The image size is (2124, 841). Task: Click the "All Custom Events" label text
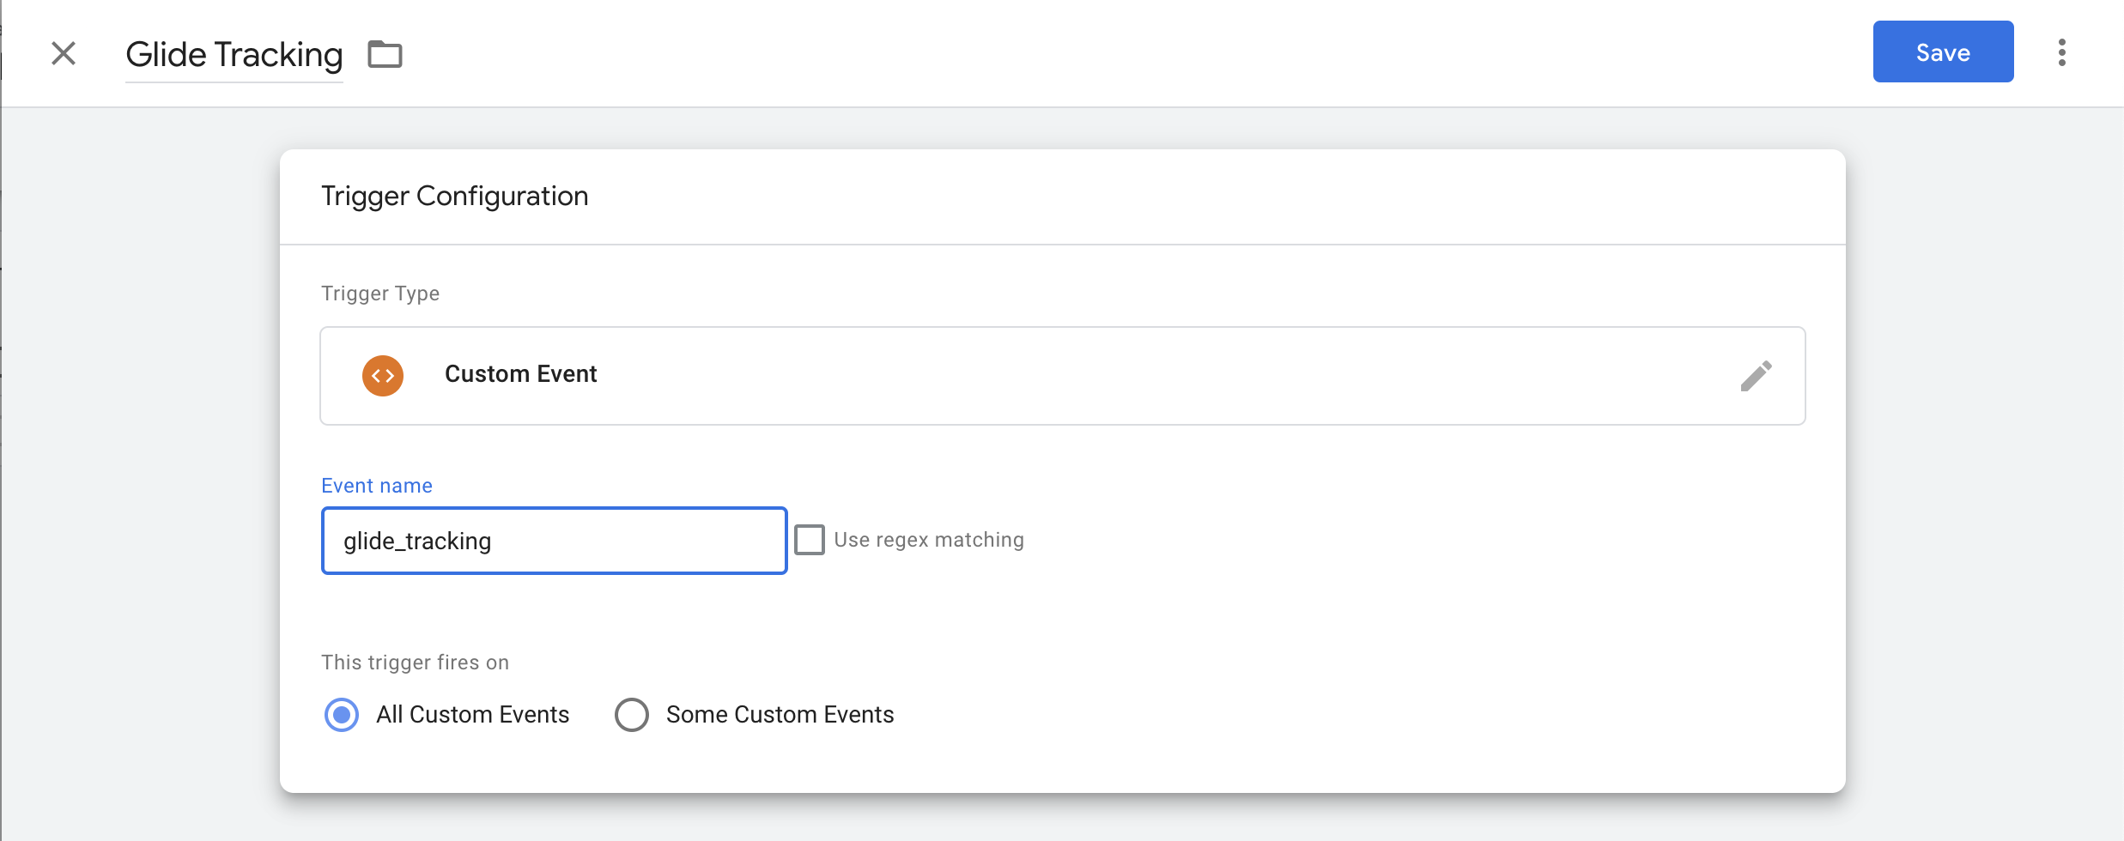472,715
